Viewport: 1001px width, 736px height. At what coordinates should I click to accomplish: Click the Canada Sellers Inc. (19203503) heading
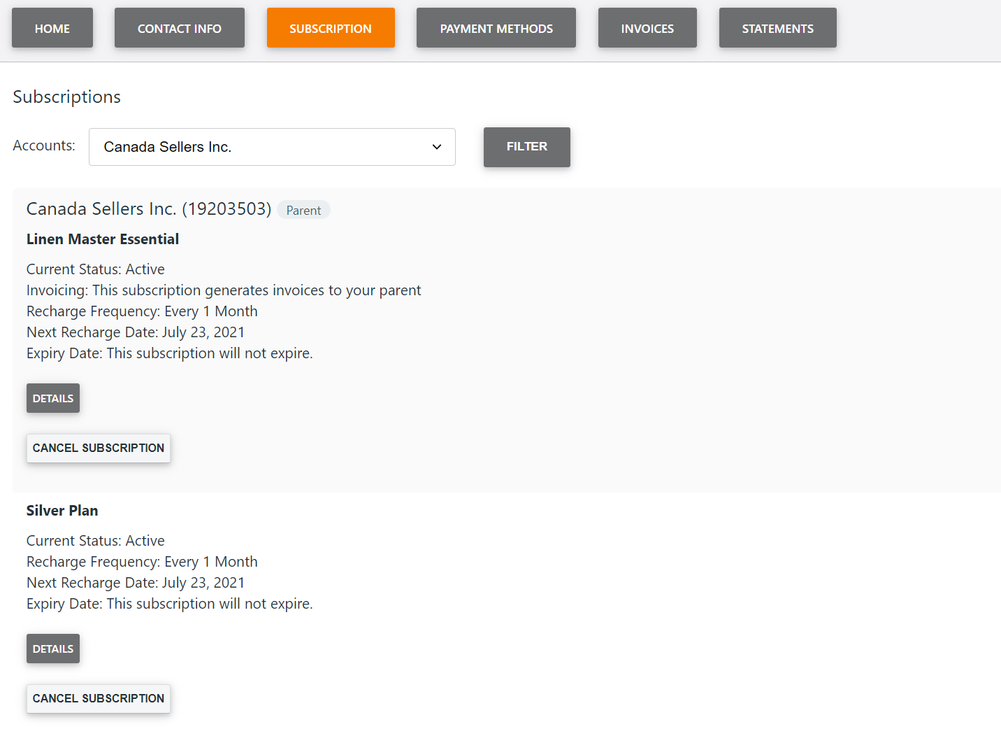pyautogui.click(x=149, y=208)
